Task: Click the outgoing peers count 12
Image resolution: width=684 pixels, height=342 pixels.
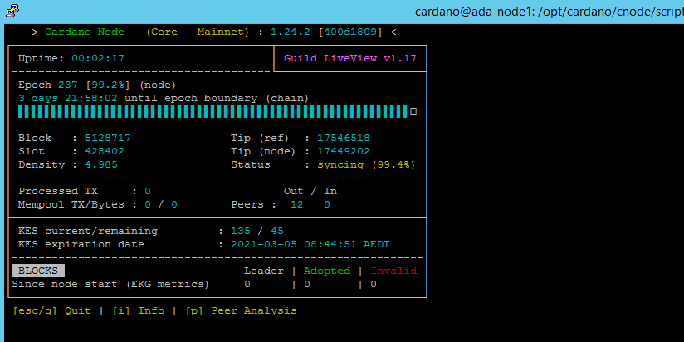Action: tap(296, 204)
